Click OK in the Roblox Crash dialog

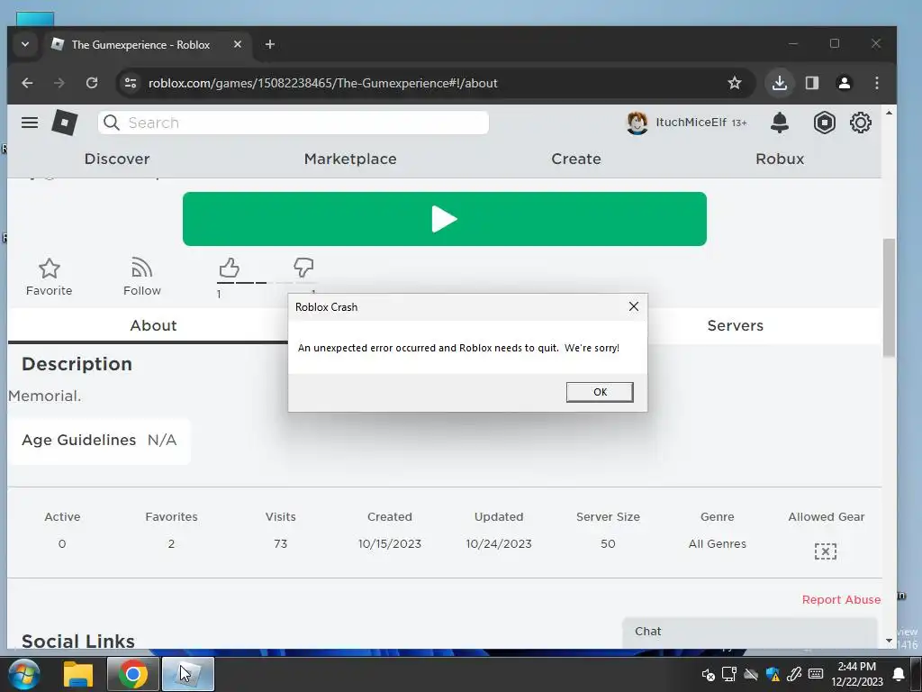(x=600, y=392)
